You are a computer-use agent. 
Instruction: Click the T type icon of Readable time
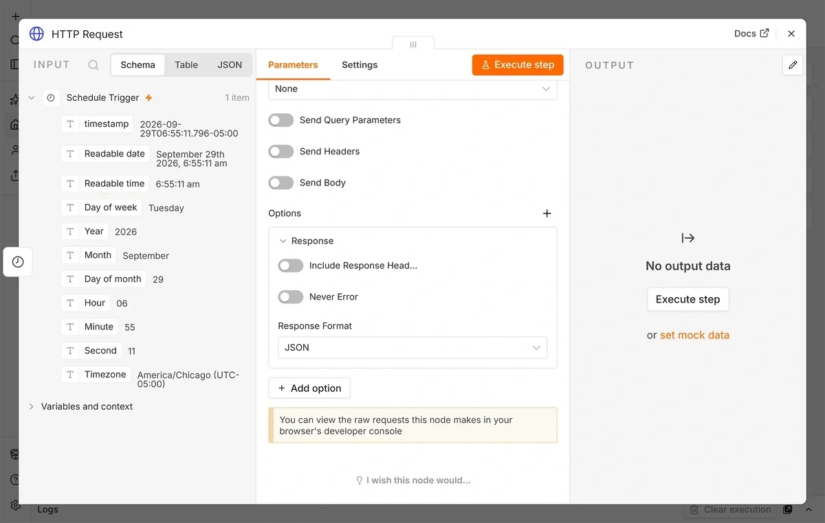point(70,183)
